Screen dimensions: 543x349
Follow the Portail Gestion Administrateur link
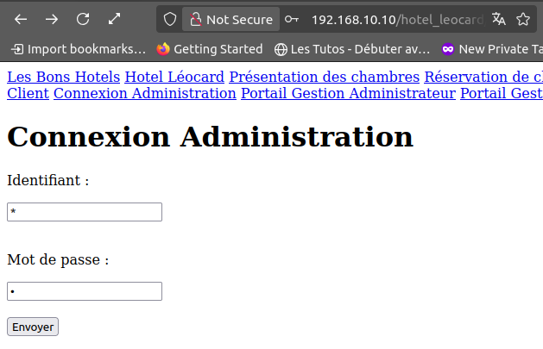point(348,93)
